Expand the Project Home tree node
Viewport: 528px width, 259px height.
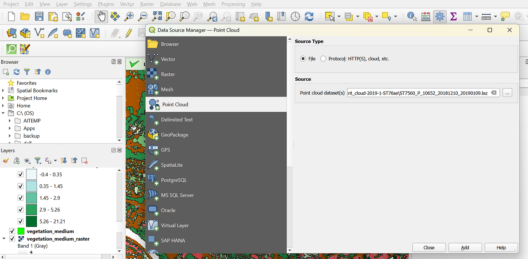coord(3,98)
